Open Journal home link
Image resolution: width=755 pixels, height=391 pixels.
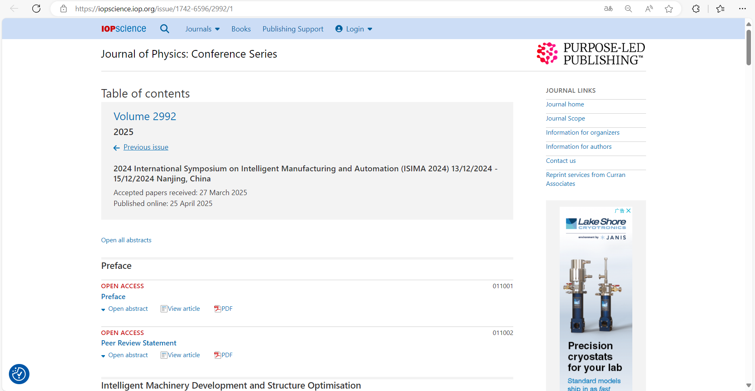point(565,104)
